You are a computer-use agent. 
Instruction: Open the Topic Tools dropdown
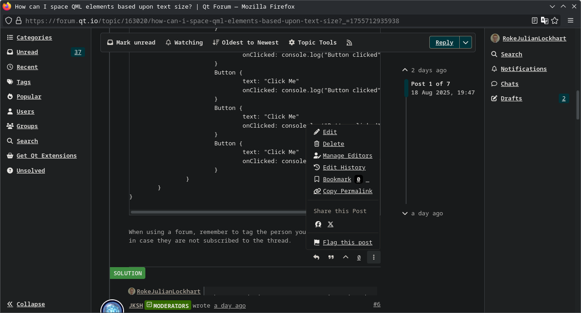tap(313, 42)
